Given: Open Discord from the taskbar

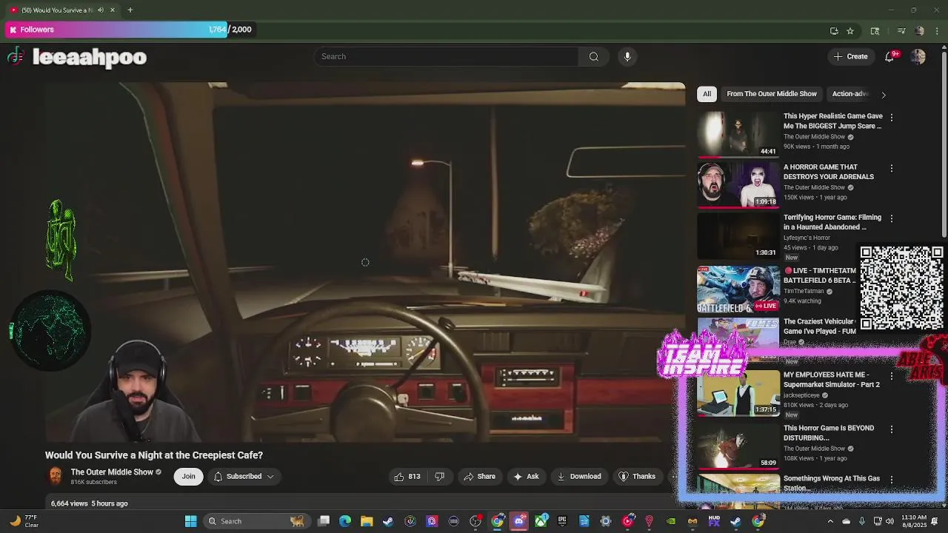Looking at the screenshot, I should (x=519, y=521).
